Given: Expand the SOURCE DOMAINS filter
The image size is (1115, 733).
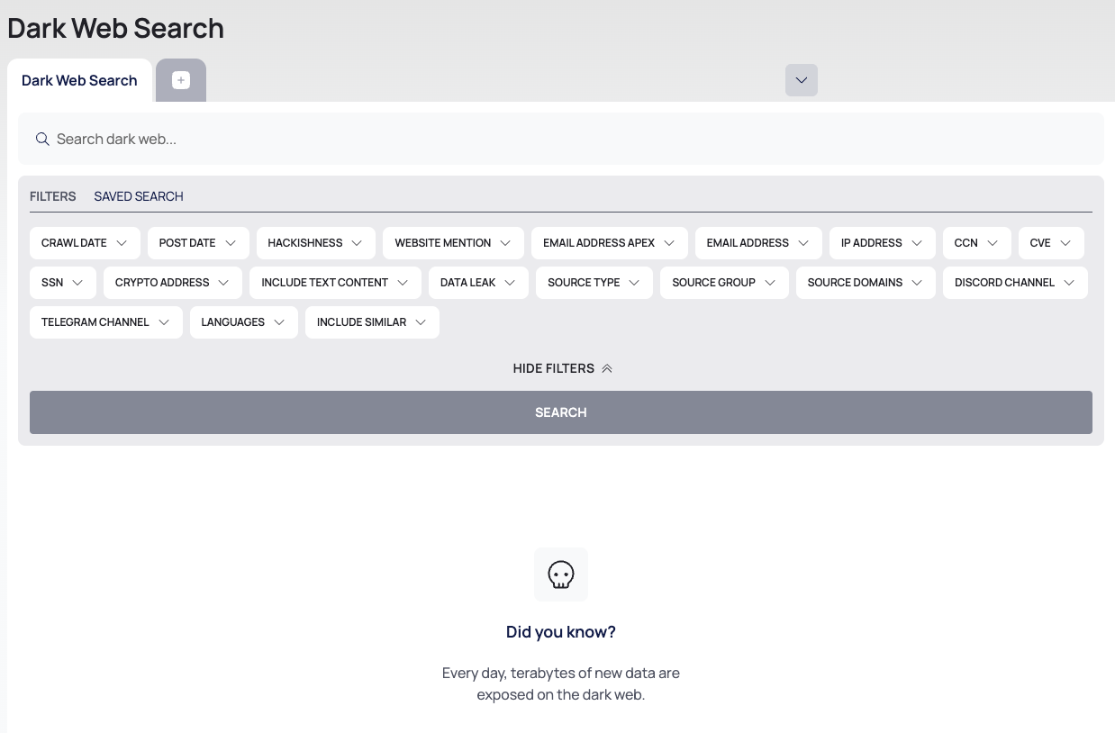Looking at the screenshot, I should pyautogui.click(x=866, y=283).
